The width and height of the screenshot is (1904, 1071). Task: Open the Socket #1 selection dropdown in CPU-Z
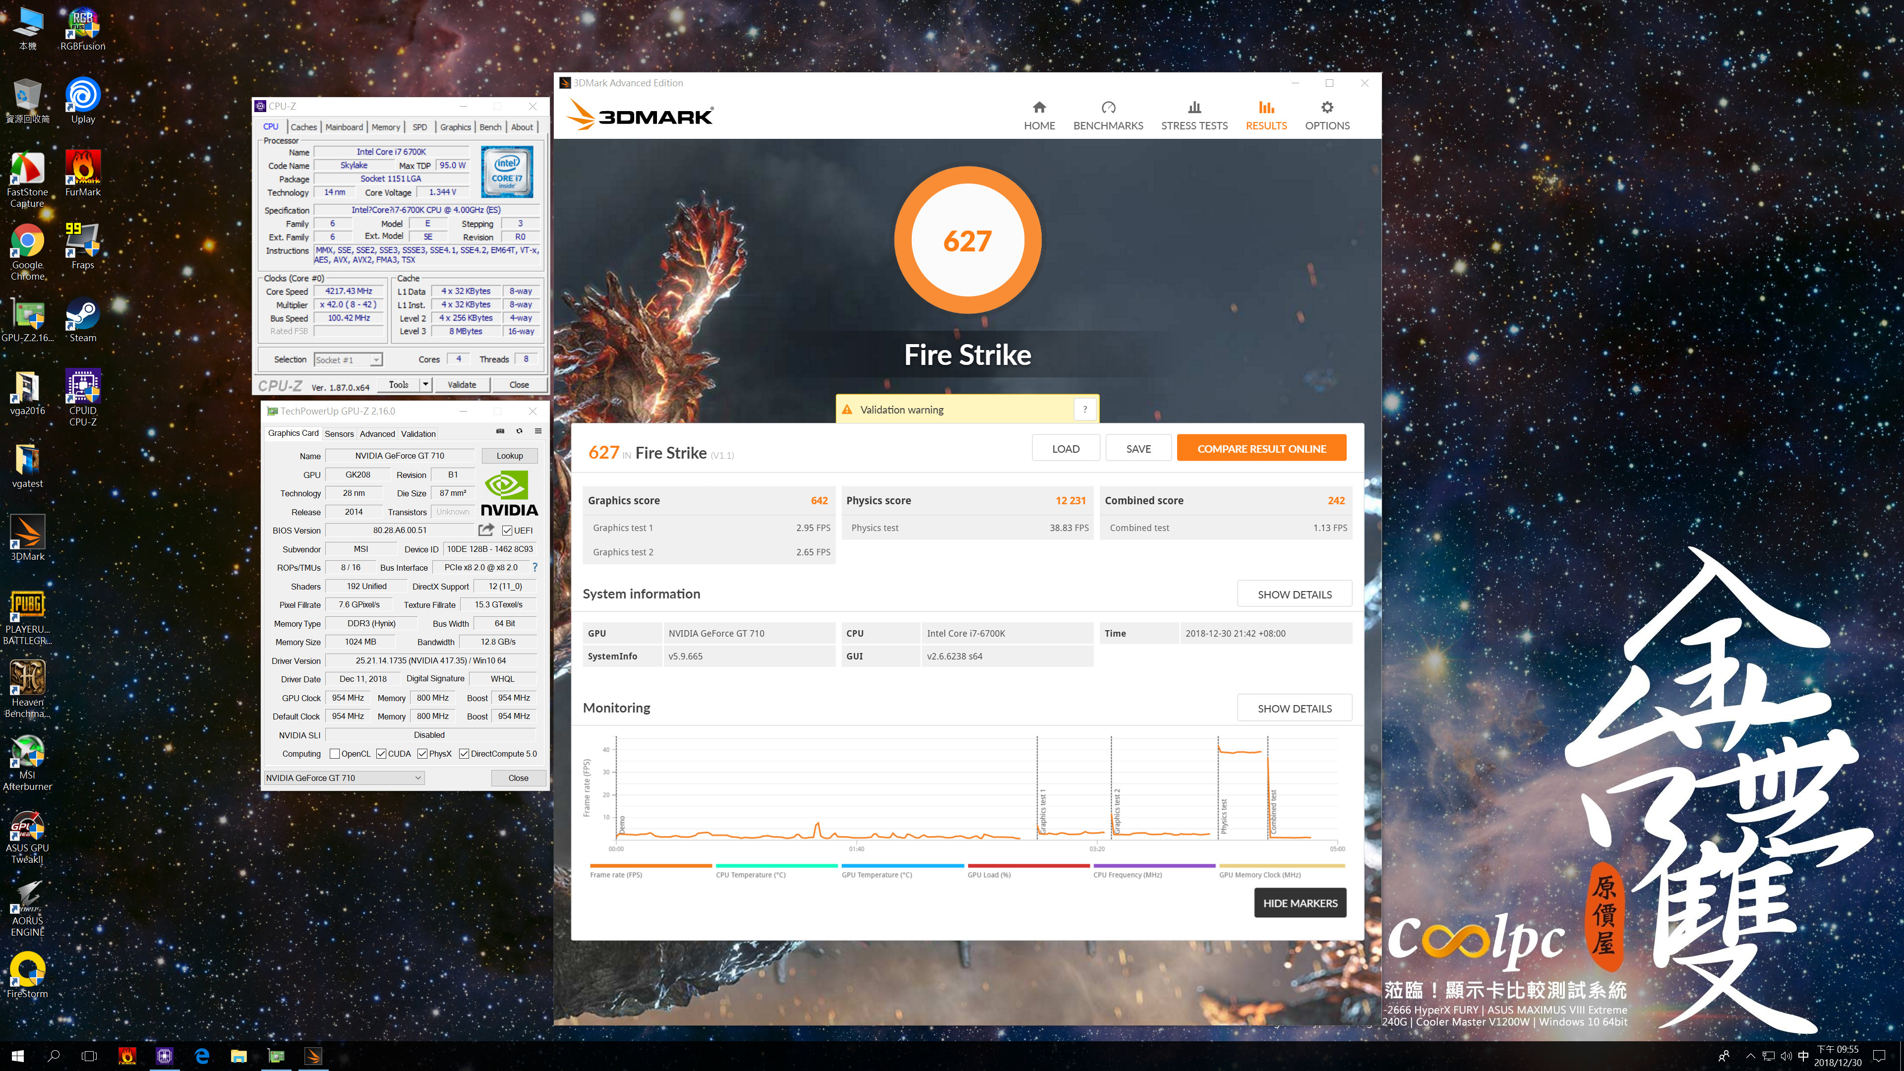point(348,360)
